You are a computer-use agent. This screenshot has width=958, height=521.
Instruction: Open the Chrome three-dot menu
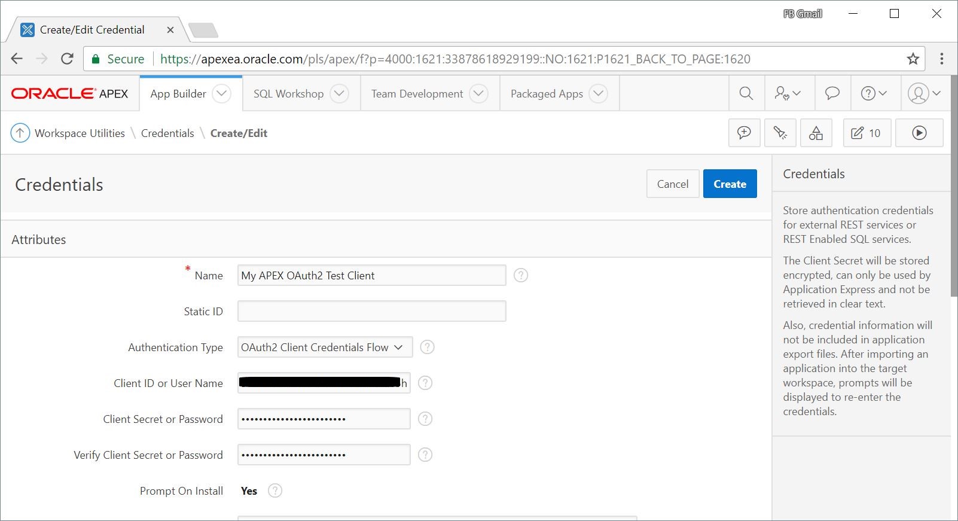point(941,59)
